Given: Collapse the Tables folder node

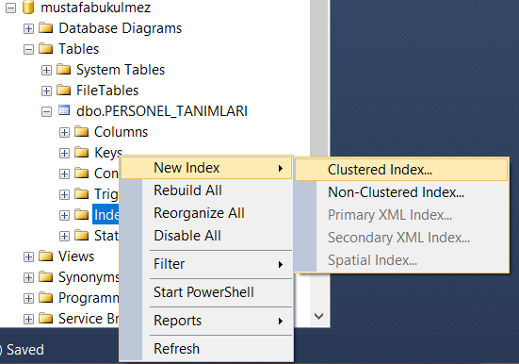Looking at the screenshot, I should pos(28,50).
